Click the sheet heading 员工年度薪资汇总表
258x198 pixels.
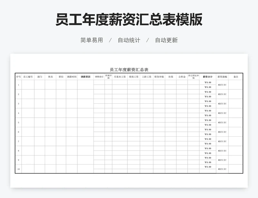pyautogui.click(x=129, y=69)
